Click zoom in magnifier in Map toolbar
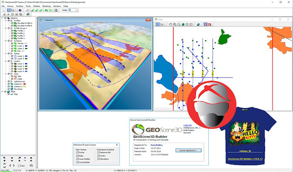 (x=175, y=24)
